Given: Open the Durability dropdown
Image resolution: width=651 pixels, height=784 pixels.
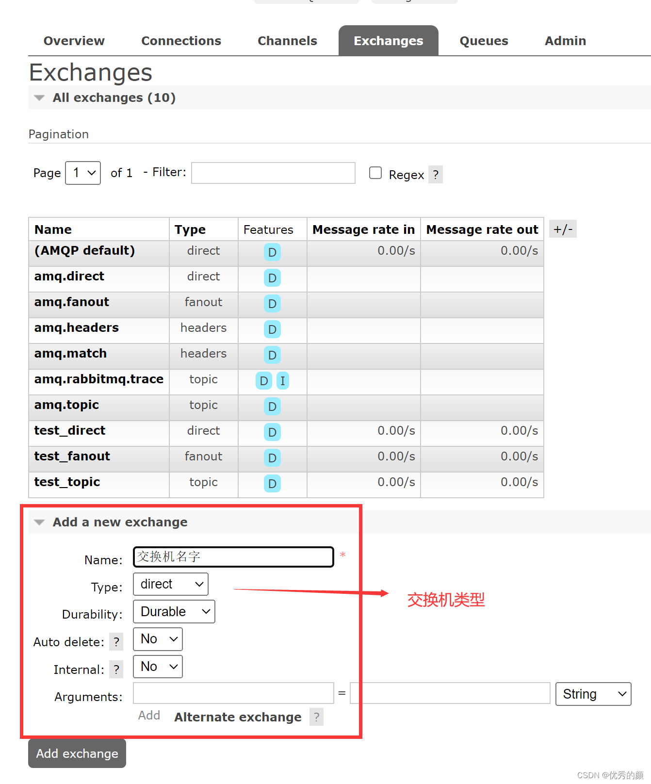Looking at the screenshot, I should (174, 612).
